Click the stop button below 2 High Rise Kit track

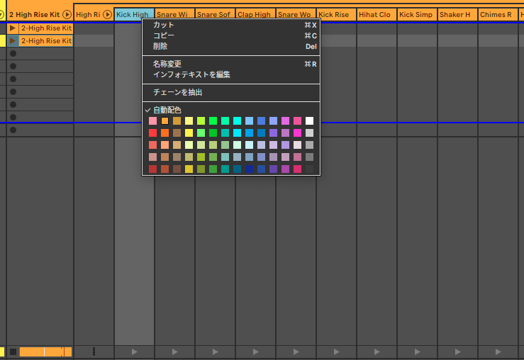coord(13,351)
